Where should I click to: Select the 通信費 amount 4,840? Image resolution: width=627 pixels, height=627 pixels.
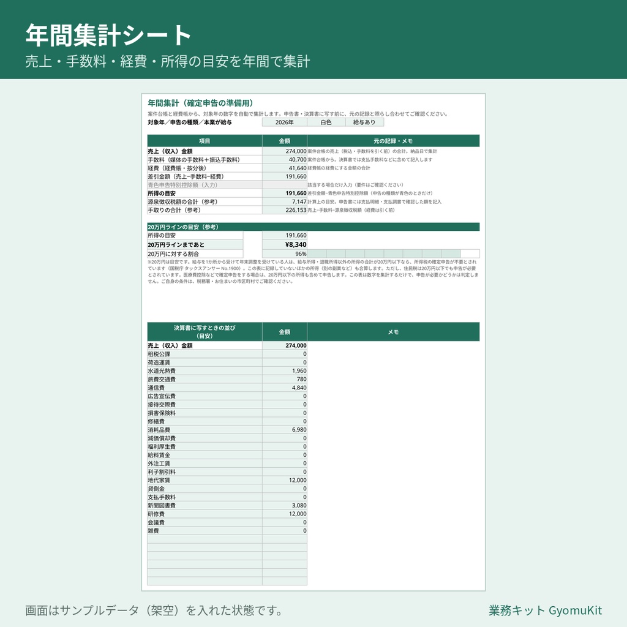[284, 388]
